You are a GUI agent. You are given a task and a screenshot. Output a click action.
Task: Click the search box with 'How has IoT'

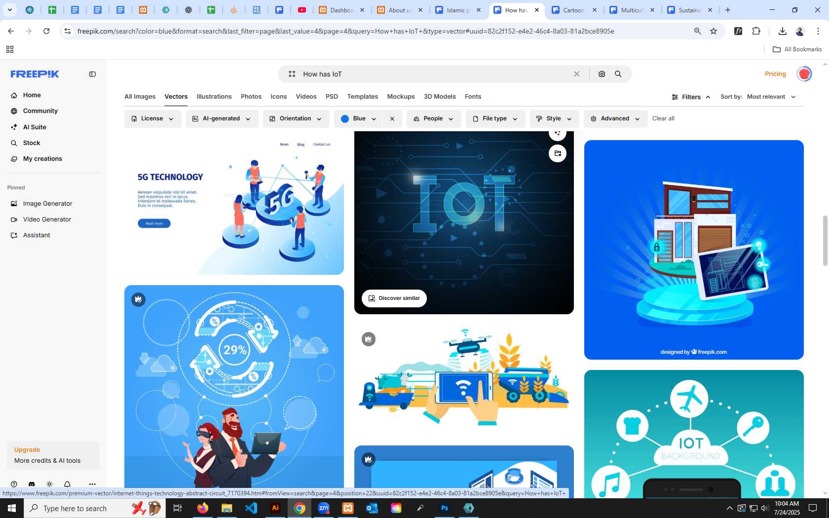click(434, 74)
